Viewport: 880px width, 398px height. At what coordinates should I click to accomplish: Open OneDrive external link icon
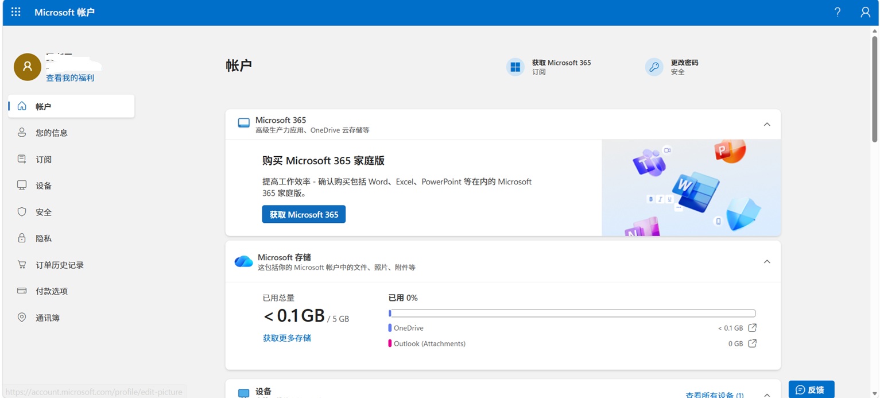point(752,328)
